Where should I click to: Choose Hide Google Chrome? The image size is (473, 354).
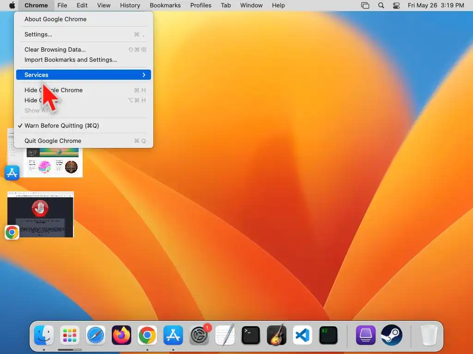pyautogui.click(x=84, y=90)
